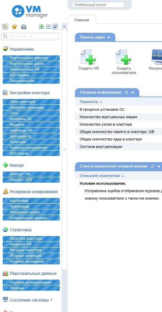Open Политики item

coord(31,142)
